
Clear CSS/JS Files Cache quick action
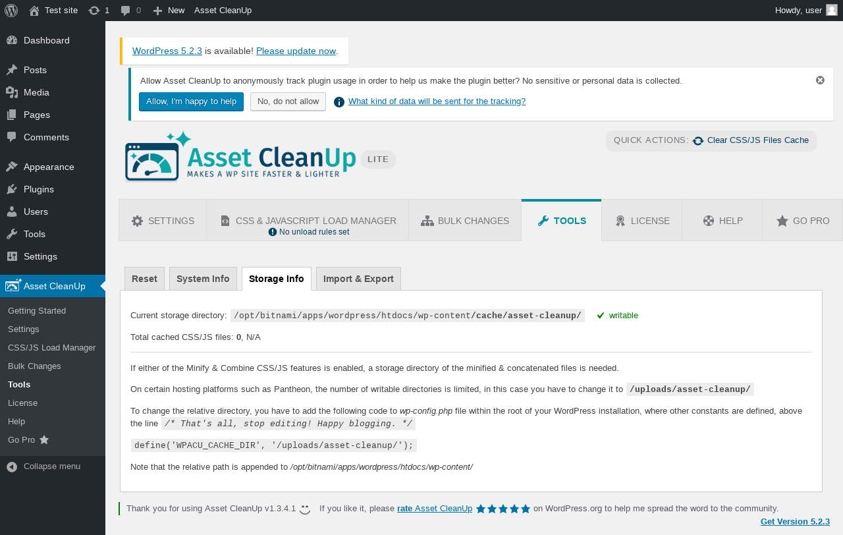751,140
